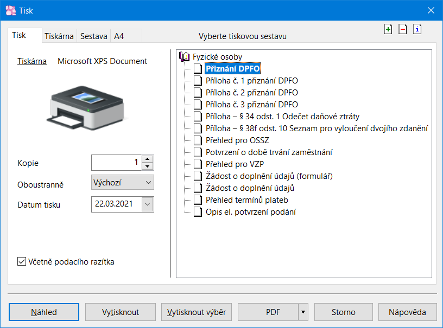Switch to the A4 tab
The width and height of the screenshot is (443, 328).
tap(126, 36)
